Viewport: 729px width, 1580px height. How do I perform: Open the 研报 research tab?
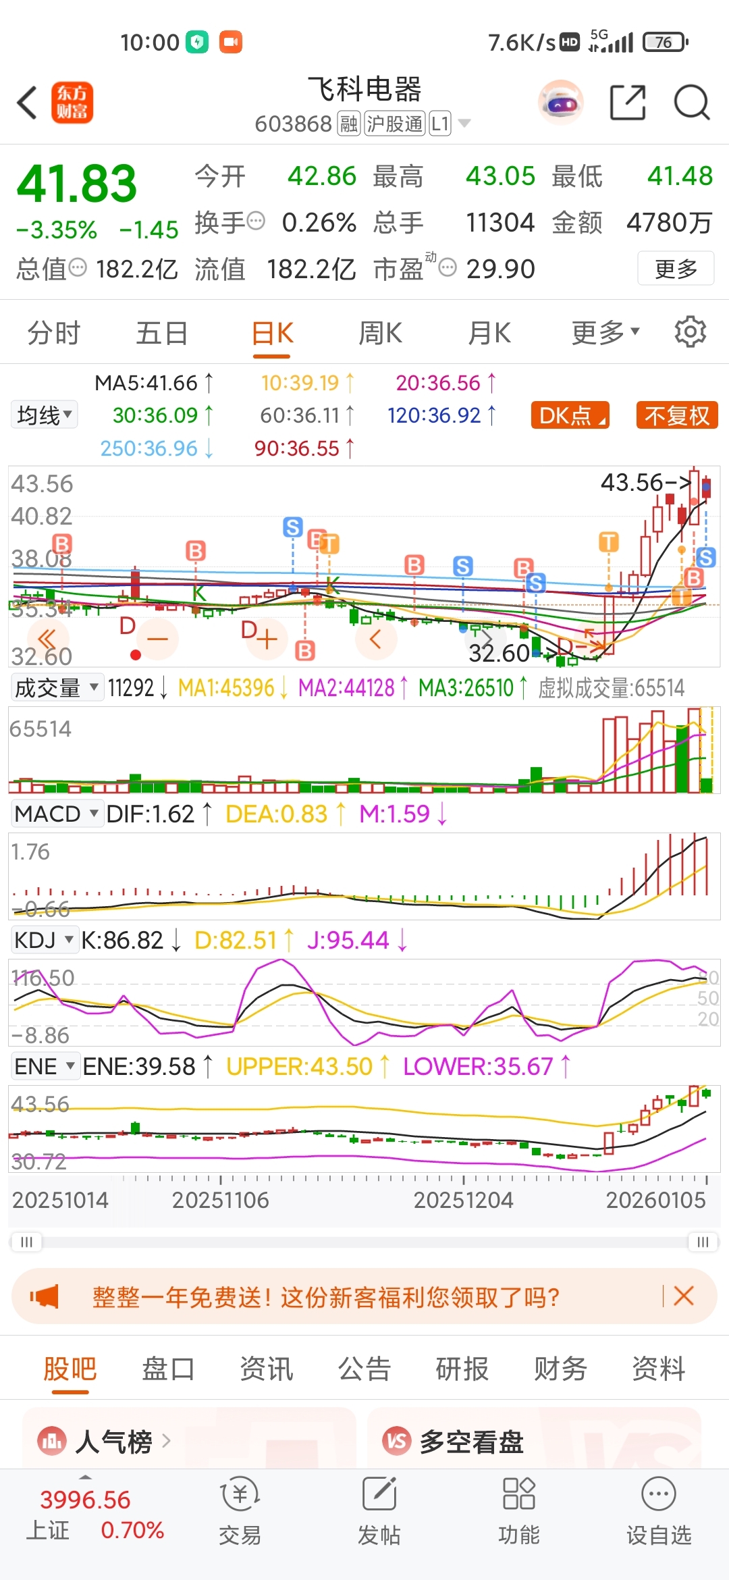point(462,1369)
